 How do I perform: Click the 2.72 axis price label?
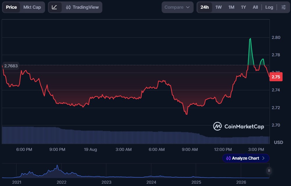click(276, 108)
